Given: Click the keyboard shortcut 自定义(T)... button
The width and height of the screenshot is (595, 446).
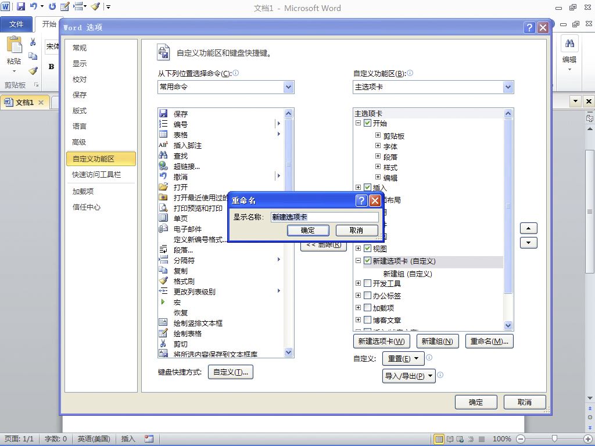Looking at the screenshot, I should [230, 372].
